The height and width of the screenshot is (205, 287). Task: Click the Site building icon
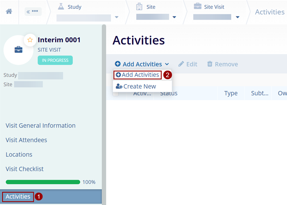139,7
